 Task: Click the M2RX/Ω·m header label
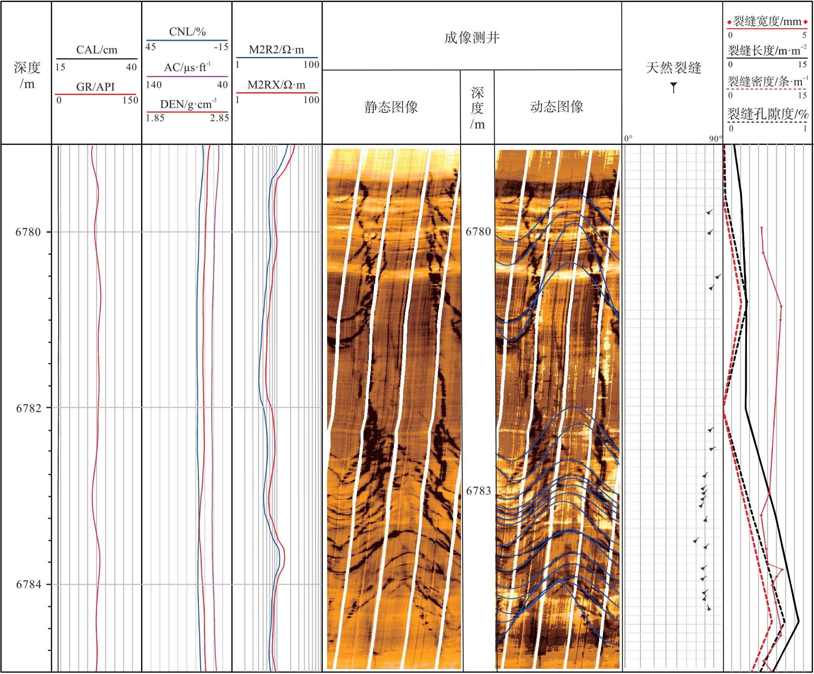[x=276, y=85]
